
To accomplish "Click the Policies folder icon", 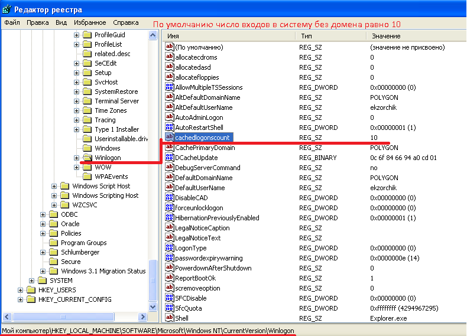I will click(x=54, y=233).
